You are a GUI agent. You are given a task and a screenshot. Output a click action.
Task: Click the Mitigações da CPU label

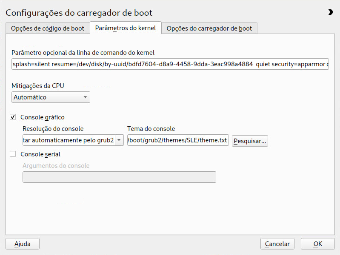[38, 86]
